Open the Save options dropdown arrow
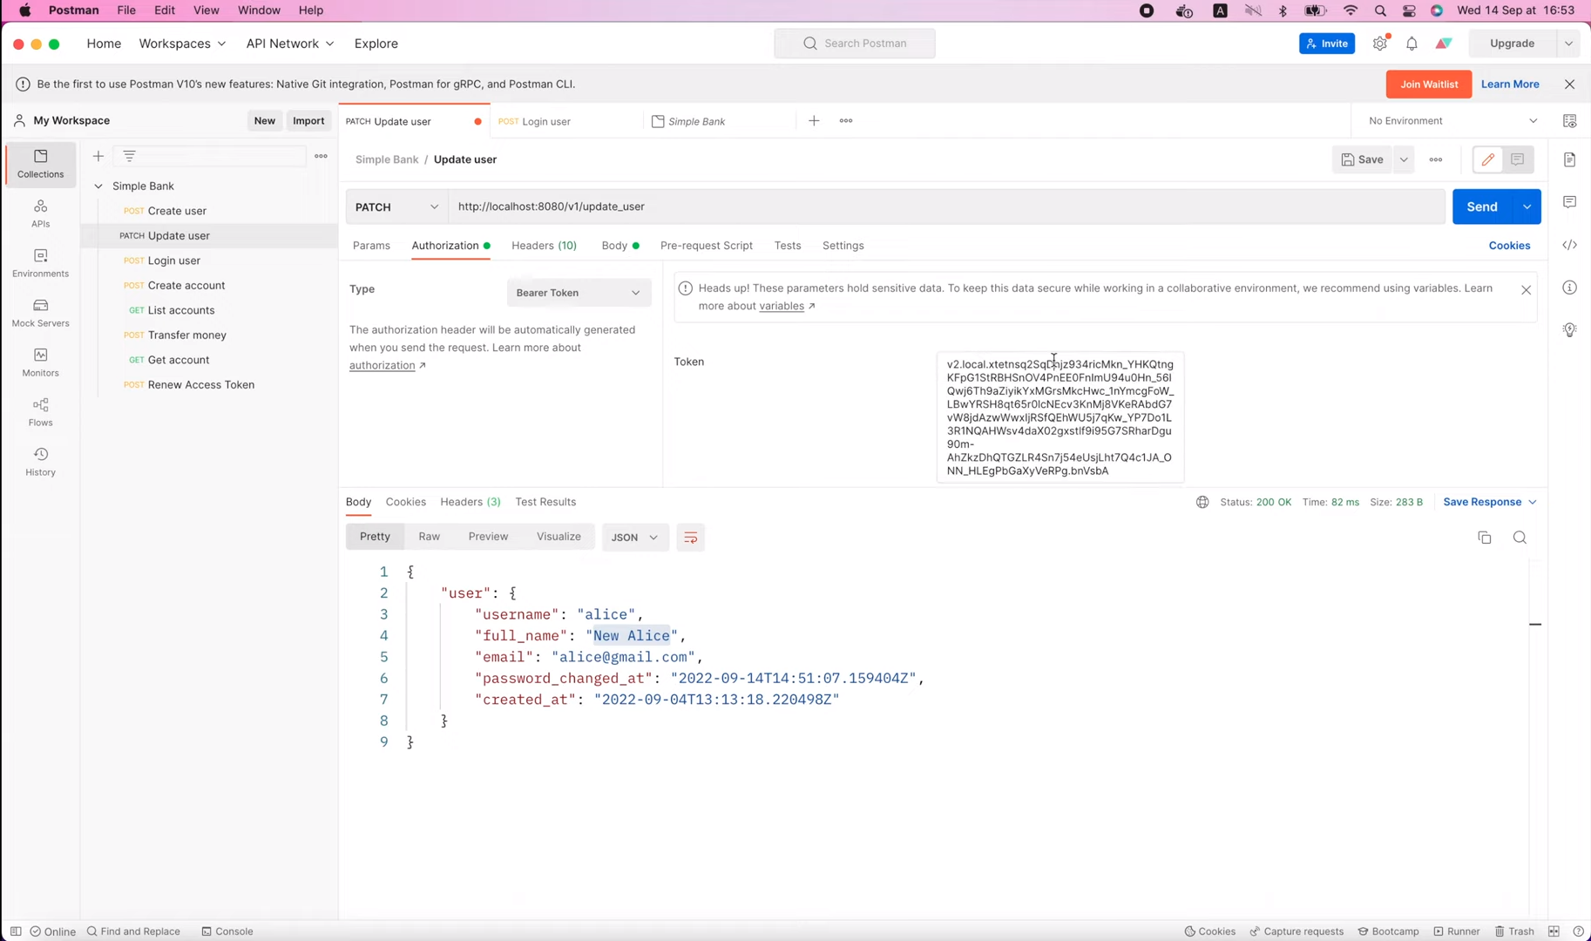The image size is (1591, 941). (x=1404, y=159)
